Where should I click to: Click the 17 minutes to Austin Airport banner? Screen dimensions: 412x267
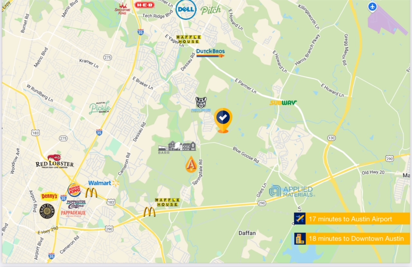352,219
